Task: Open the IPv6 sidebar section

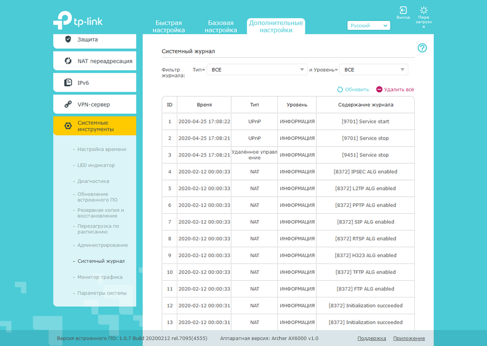Action: coord(95,83)
